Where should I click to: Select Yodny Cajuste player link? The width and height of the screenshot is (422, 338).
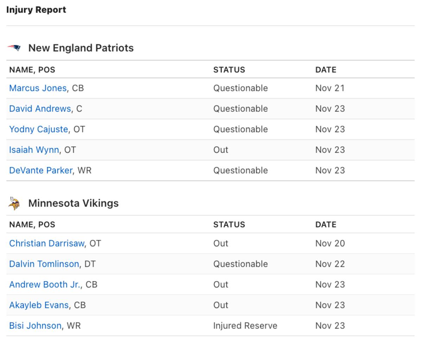(x=38, y=129)
